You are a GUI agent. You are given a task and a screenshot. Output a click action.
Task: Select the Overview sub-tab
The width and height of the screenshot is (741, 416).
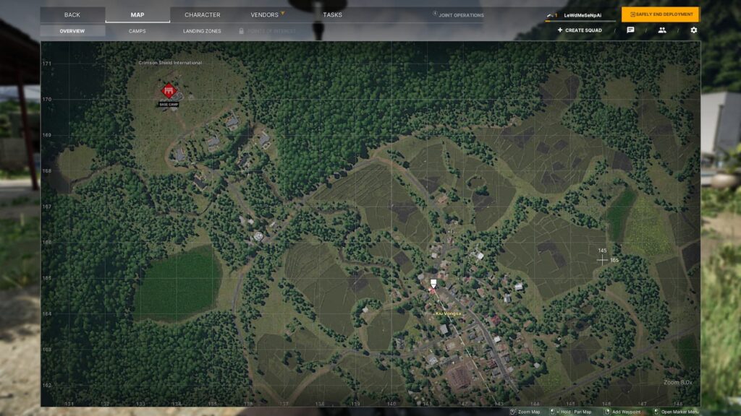point(72,31)
